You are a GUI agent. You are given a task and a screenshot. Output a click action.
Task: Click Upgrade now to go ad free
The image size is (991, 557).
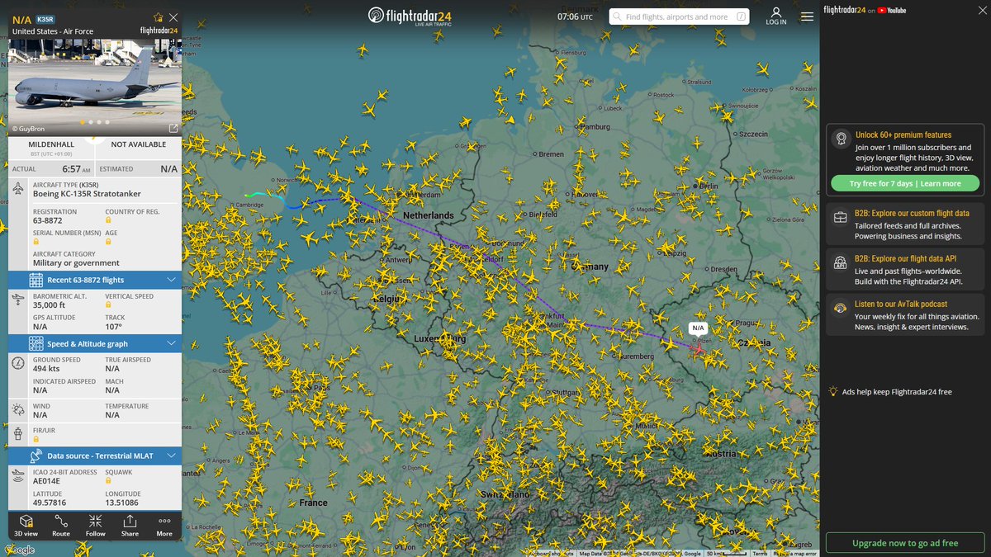point(905,543)
